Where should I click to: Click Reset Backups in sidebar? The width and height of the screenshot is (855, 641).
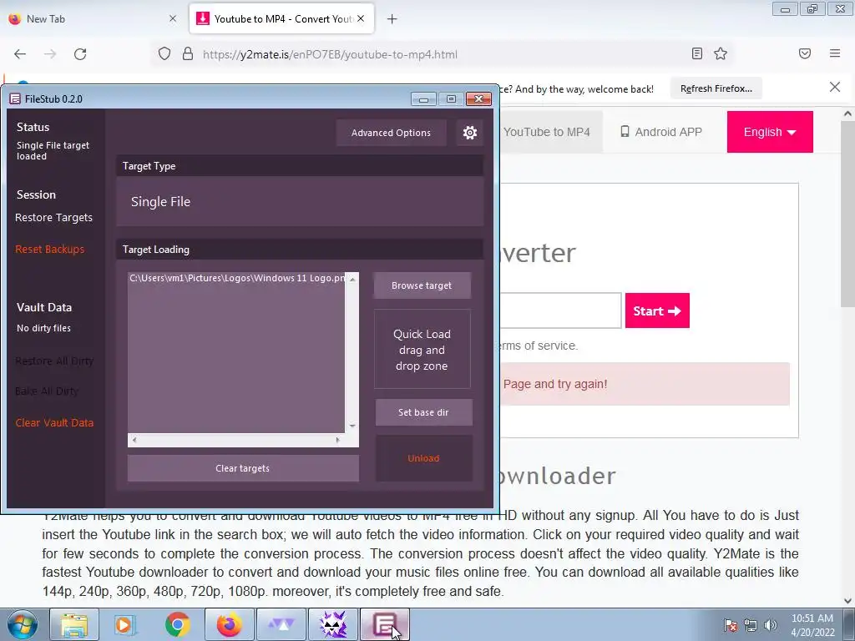click(49, 249)
